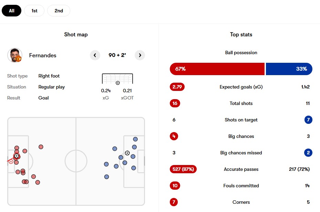
Task: Select the topmost blue shot dot near the right penalty box
Action: [135, 139]
